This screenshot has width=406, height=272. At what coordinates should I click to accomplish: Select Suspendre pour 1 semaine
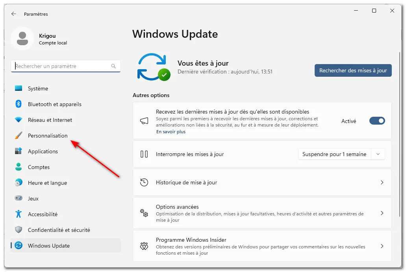(335, 154)
